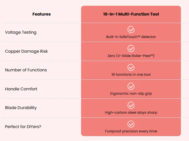Screen dimensions: 189x141
Task: Select 'Foolproof precision every time' text
Action: click(131, 131)
